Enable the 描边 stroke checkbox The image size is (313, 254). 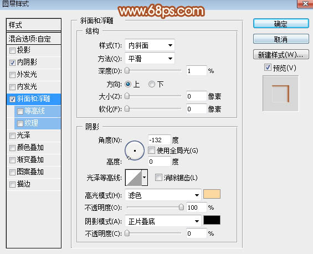(12, 184)
